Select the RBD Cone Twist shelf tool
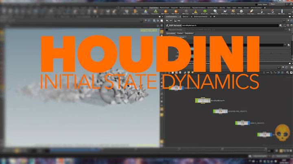 [x=271, y=12]
